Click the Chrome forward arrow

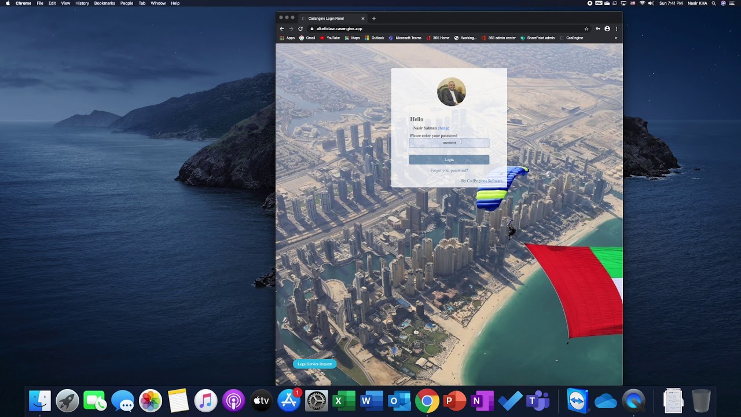(291, 28)
